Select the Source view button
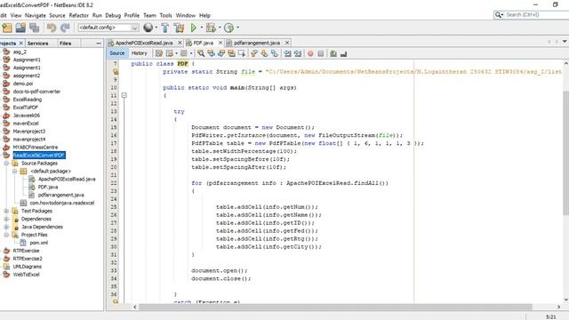This screenshot has height=320, width=569. 116,53
